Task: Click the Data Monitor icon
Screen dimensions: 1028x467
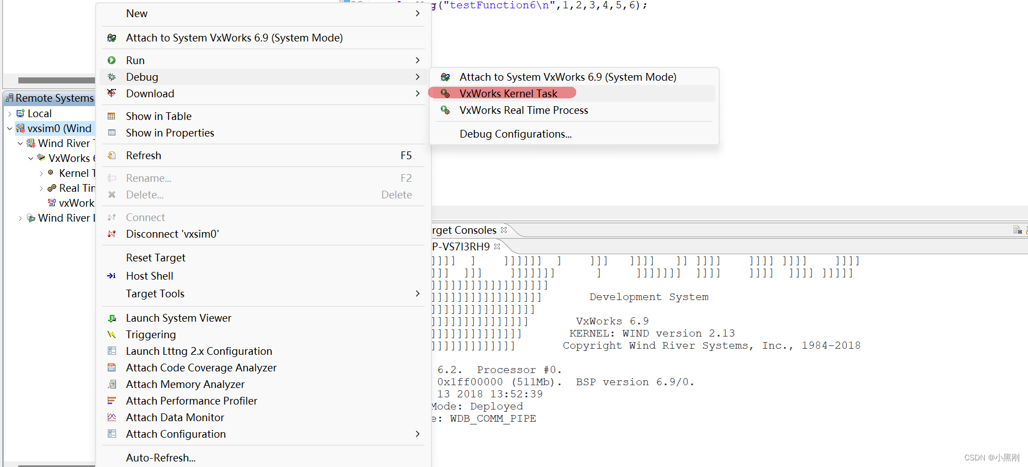Action: 112,417
